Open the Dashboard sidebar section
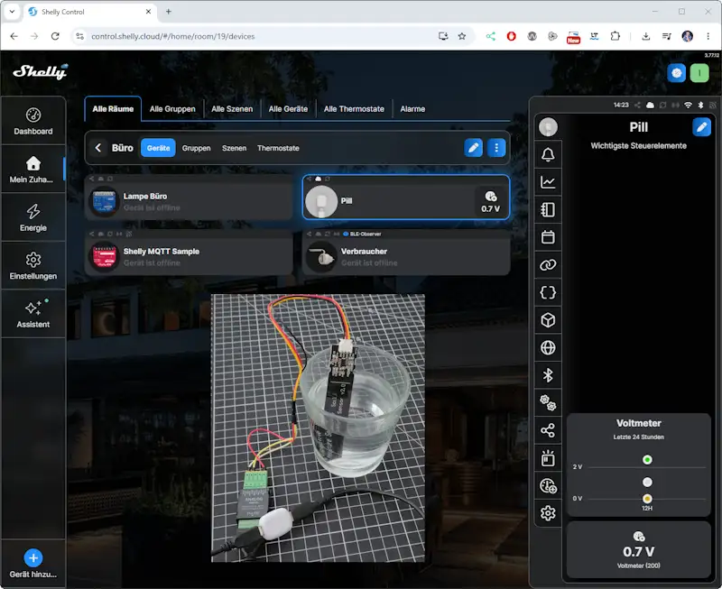The image size is (722, 589). pyautogui.click(x=33, y=121)
